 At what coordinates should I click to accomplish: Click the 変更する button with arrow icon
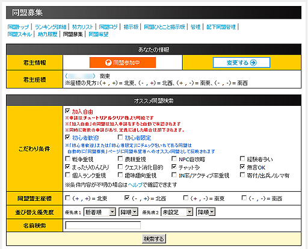(x=241, y=63)
